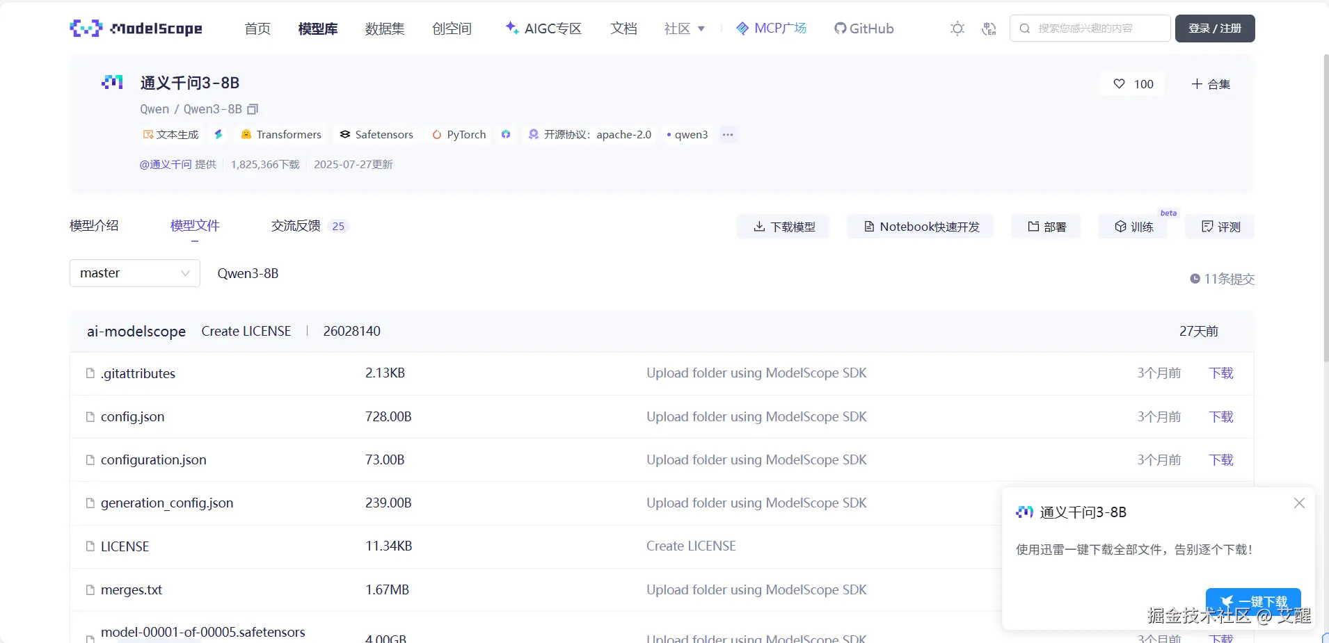1329x643 pixels.
Task: Click the page's vertical scrollbar
Action: tap(1326, 209)
